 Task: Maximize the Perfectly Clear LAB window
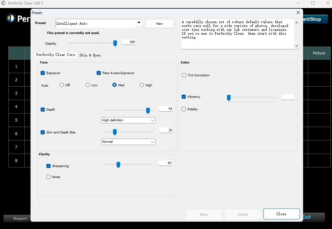tap(313, 3)
